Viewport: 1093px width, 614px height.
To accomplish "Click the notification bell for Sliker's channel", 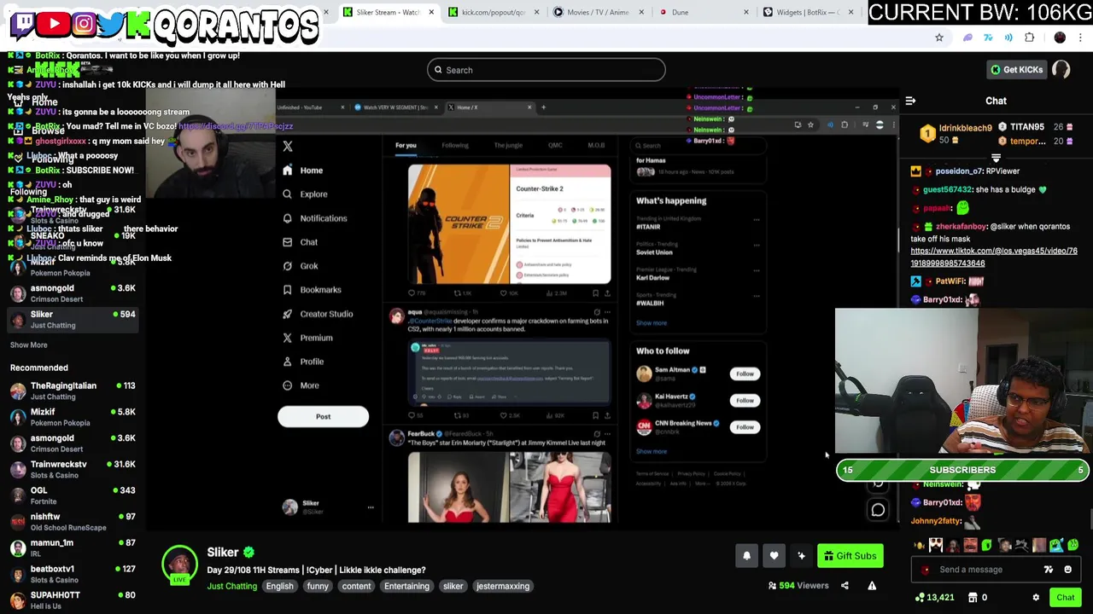I will (x=746, y=556).
